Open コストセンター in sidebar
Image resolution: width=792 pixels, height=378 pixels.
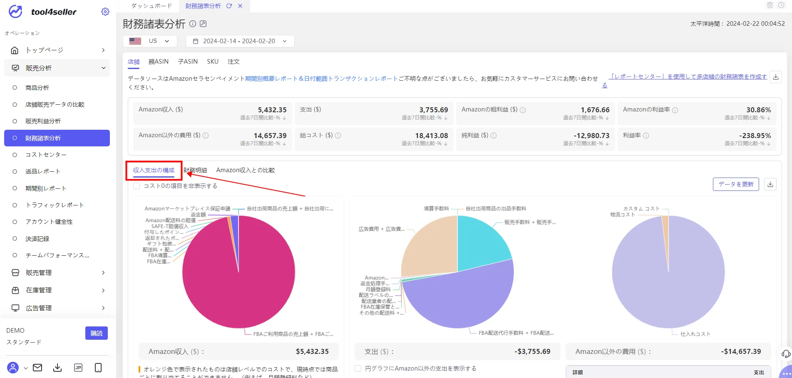click(46, 155)
